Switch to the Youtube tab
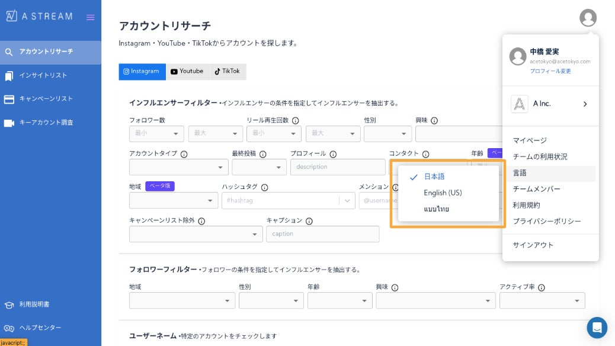 tap(187, 71)
